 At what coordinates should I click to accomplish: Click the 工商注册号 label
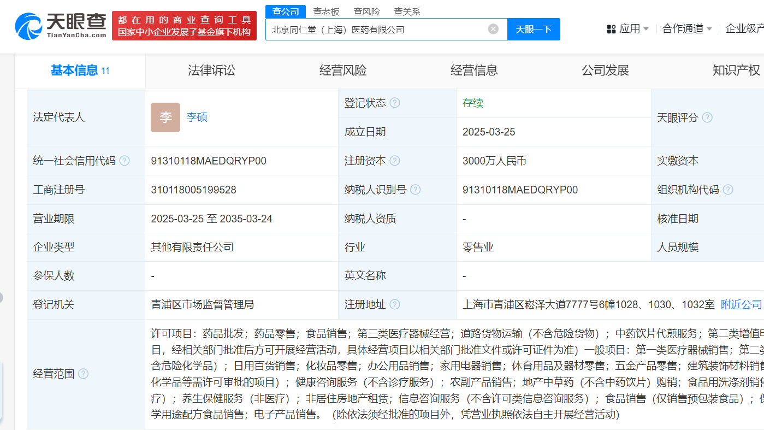(59, 190)
